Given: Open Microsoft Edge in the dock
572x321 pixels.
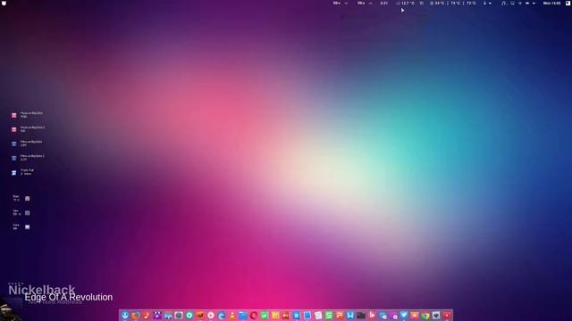Looking at the screenshot, I should coord(222,316).
